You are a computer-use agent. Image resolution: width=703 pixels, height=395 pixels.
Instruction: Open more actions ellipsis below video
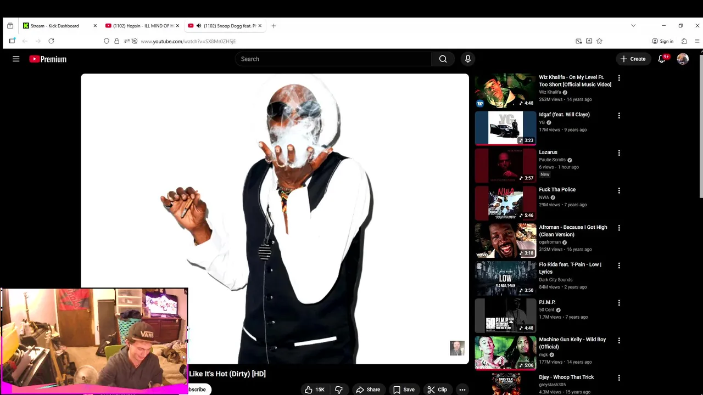coord(462,390)
